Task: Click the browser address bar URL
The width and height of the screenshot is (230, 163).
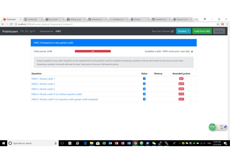Action: point(45,24)
